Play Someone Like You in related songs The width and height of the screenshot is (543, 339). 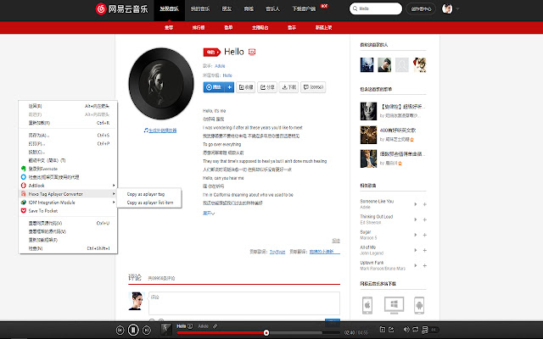[x=416, y=204]
